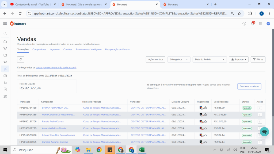Image resolution: width=274 pixels, height=154 pixels.
Task: Open the floating chat support bubble
Action: click(264, 132)
